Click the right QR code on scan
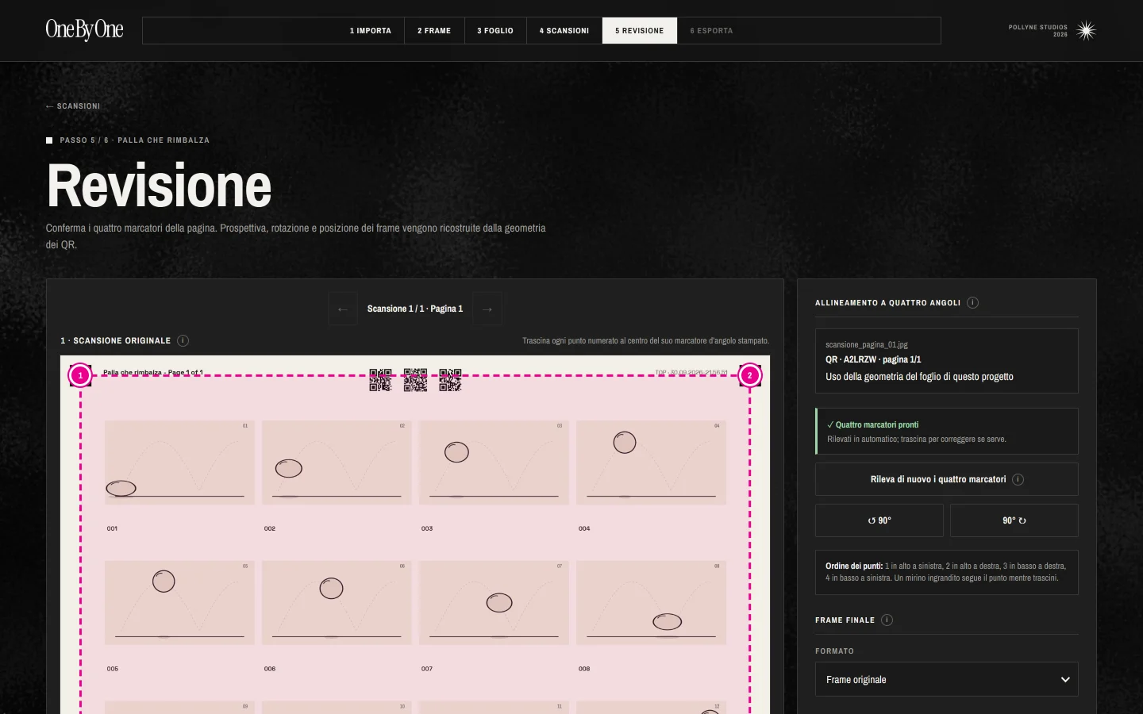Screen dimensions: 1143x714 pyautogui.click(x=450, y=380)
